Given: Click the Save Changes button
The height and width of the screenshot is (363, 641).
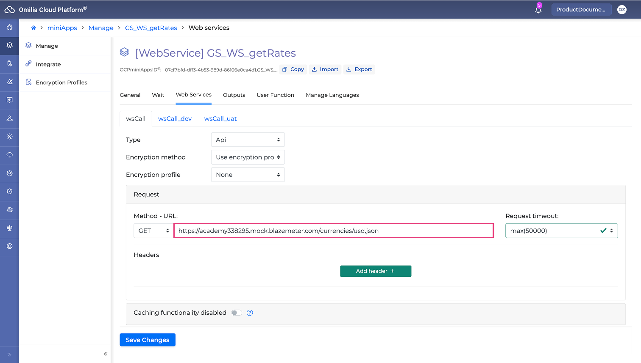Looking at the screenshot, I should click(x=148, y=340).
